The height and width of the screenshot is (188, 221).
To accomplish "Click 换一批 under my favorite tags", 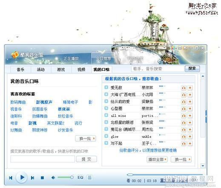I will 86,139.
